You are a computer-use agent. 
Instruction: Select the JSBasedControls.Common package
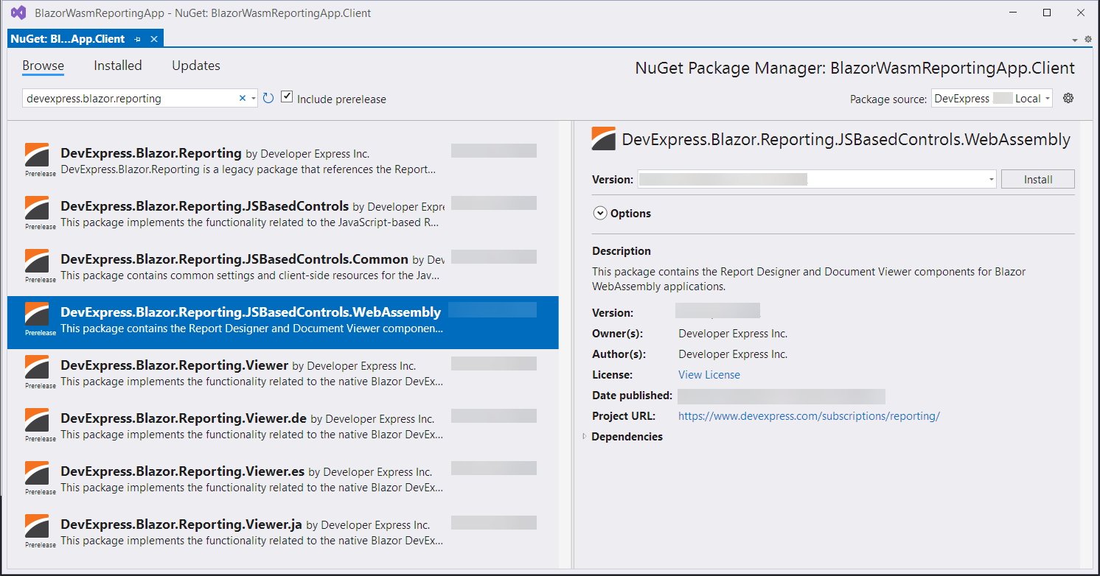283,267
